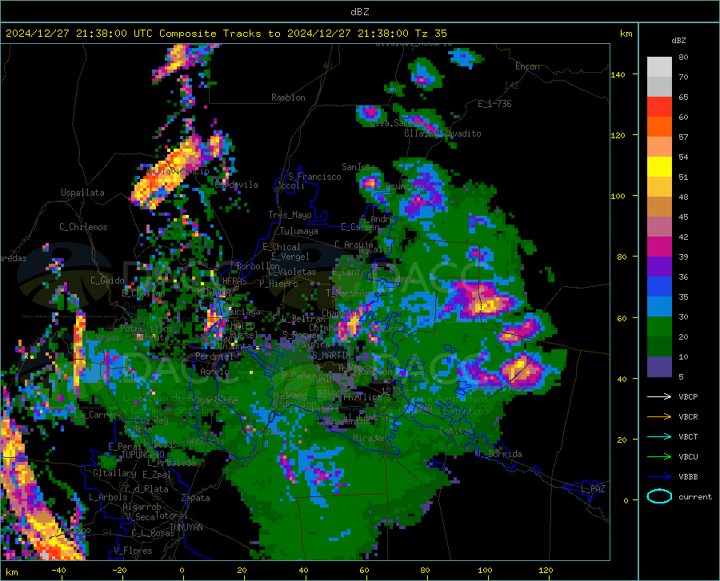Click the -40 km tick on bottom axis
This screenshot has height=581, width=720.
58,570
